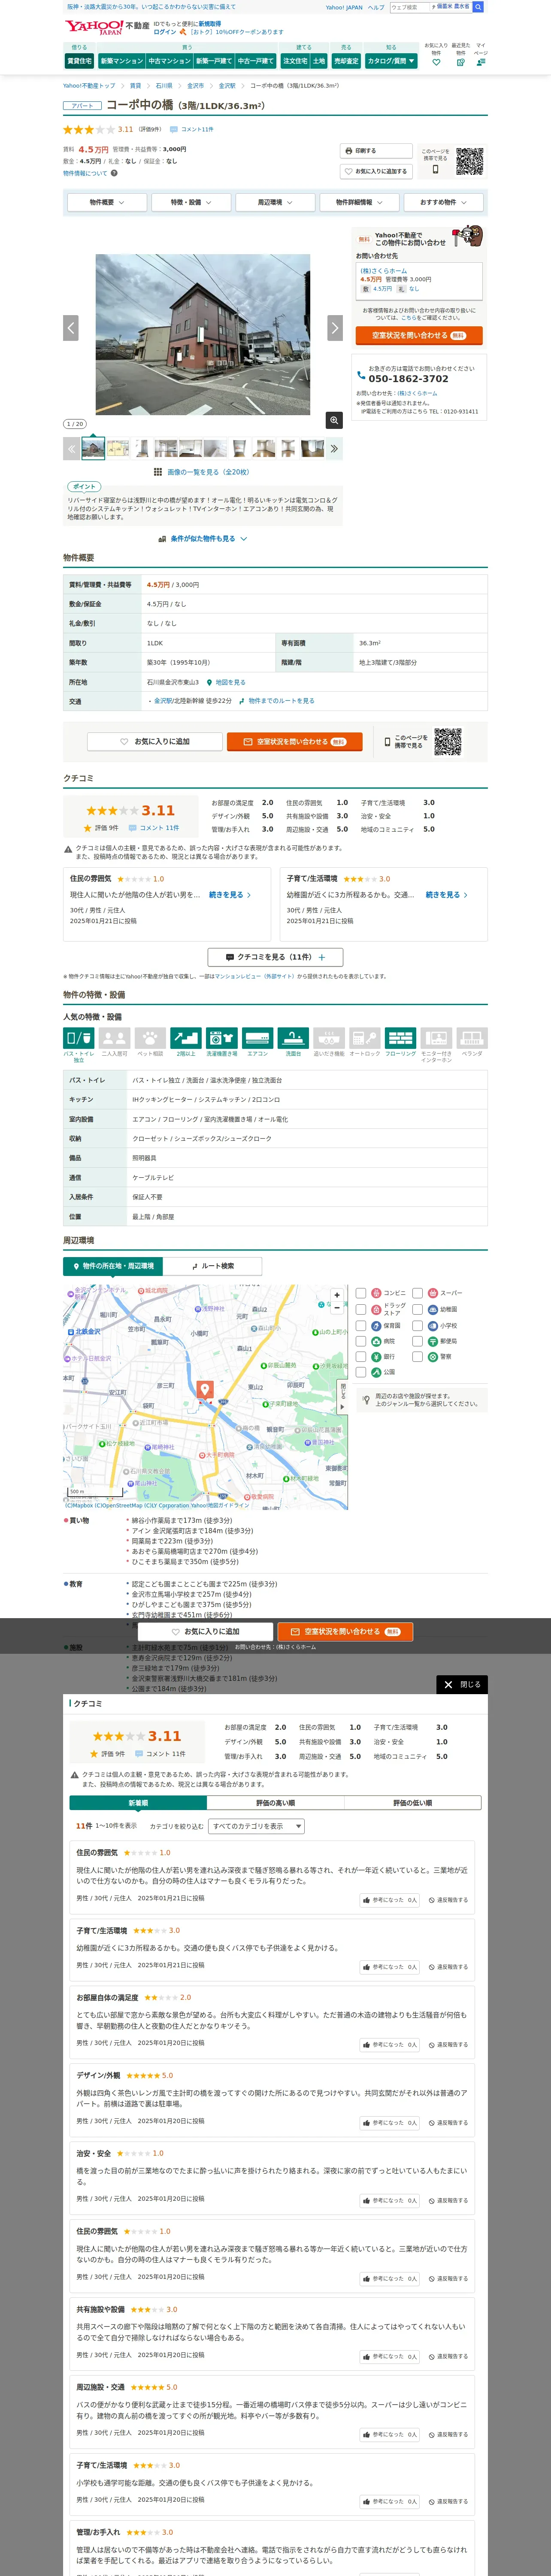Click the エアコン feature icon
Viewport: 551px width, 2576px height.
pos(258,1039)
